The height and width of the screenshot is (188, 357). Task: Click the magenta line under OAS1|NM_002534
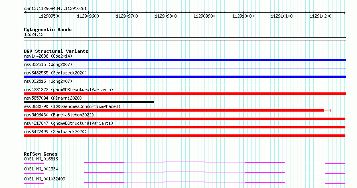[185, 172]
